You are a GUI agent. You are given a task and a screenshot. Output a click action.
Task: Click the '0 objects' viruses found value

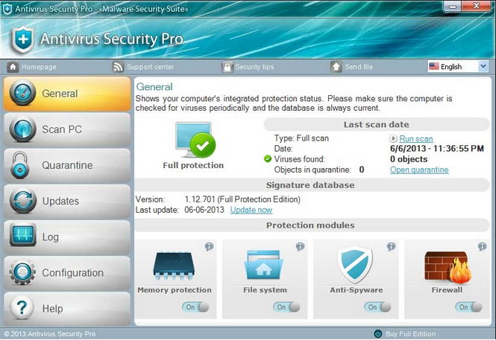click(409, 159)
